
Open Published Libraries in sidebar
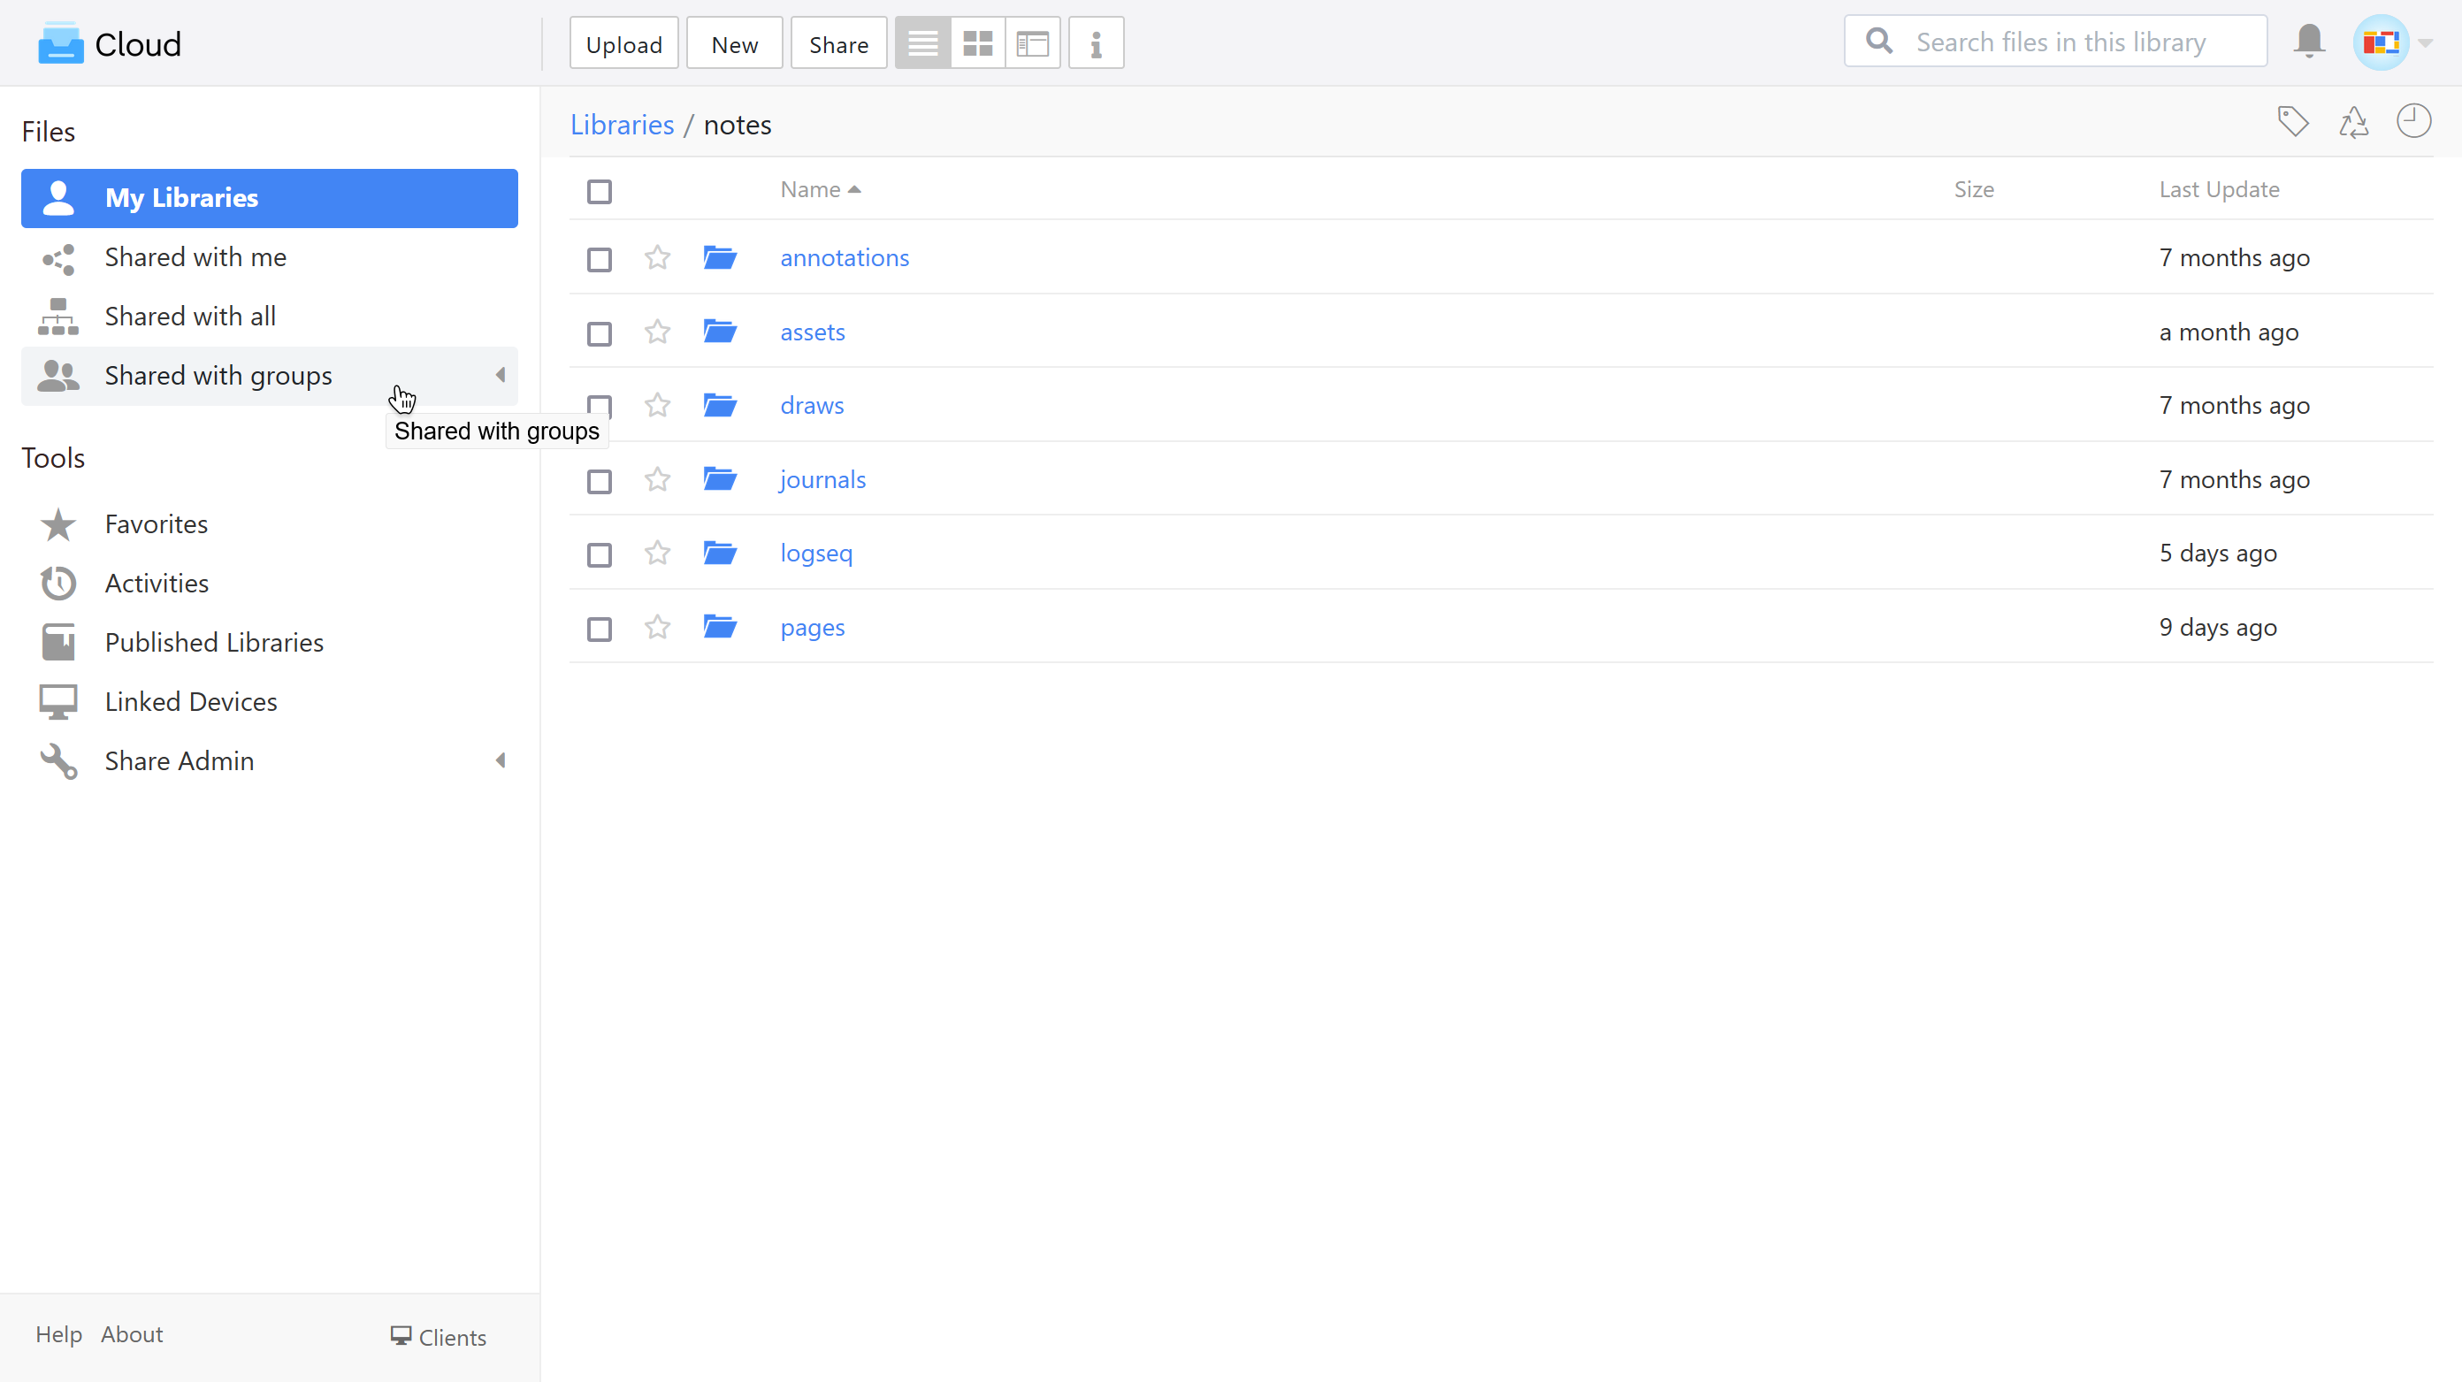coord(214,642)
